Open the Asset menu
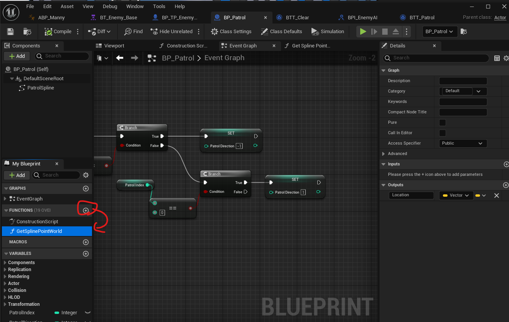Viewport: 509px width, 322px height. [x=67, y=6]
